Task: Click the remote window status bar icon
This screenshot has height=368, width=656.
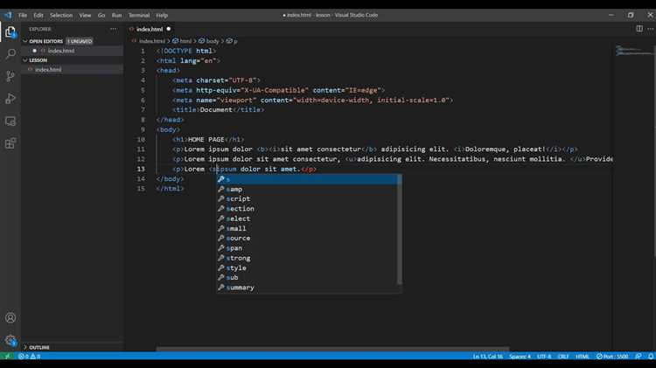Action: (7, 357)
